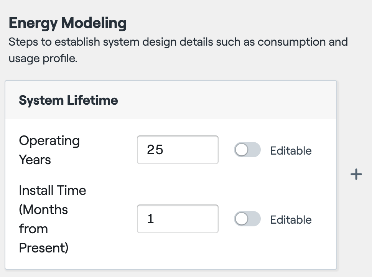Click the plus icon beside System Lifetime

(x=356, y=175)
